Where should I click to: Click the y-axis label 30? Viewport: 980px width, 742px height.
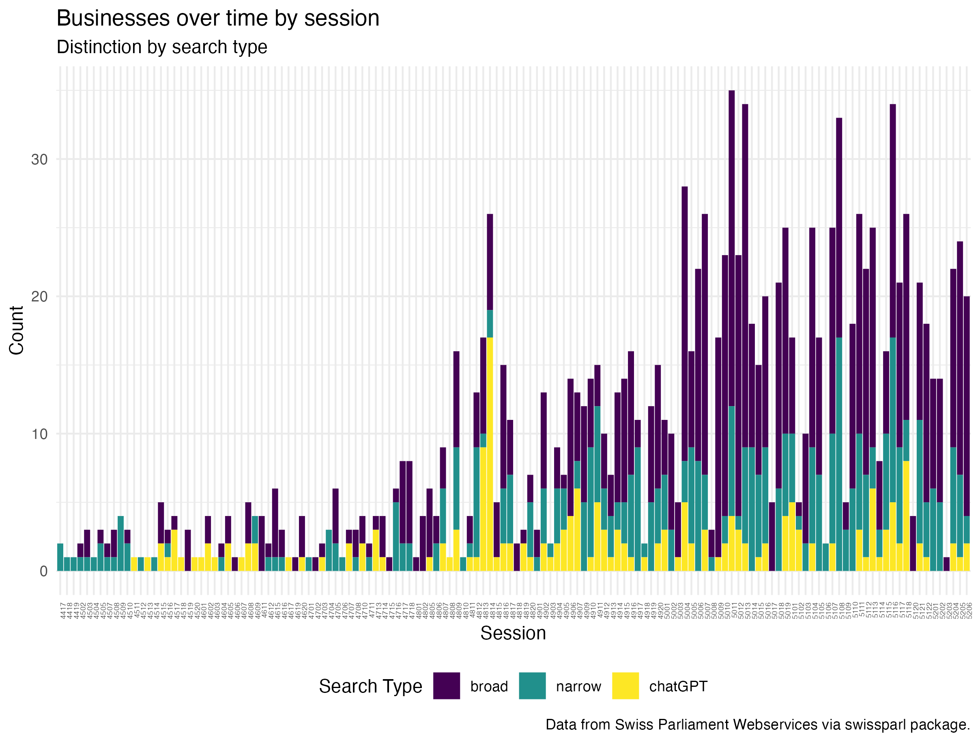[x=39, y=159]
